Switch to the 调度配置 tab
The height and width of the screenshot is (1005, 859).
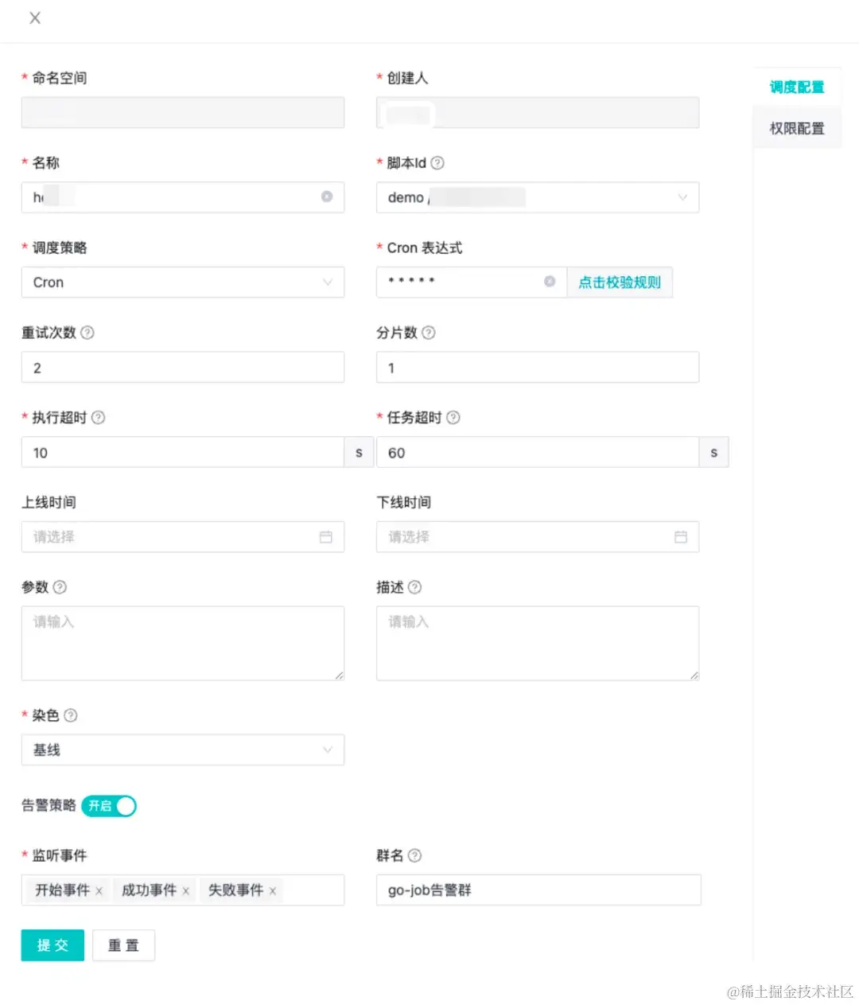(797, 88)
